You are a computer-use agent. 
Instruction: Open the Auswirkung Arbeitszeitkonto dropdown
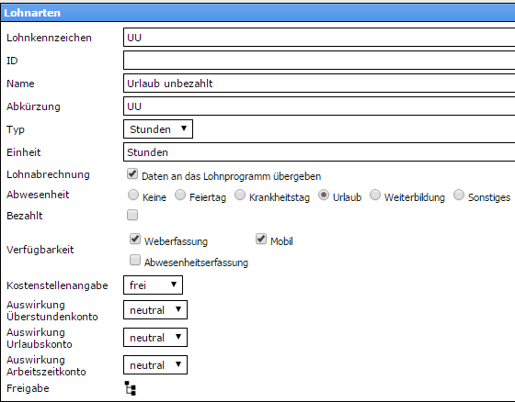(x=155, y=365)
